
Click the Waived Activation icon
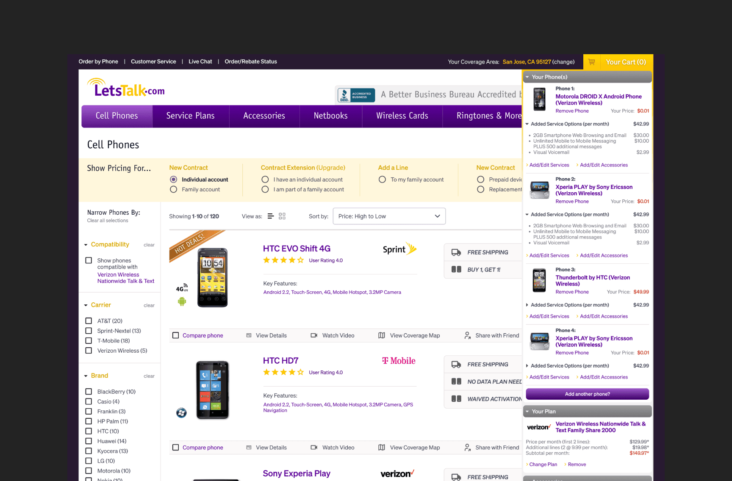456,399
